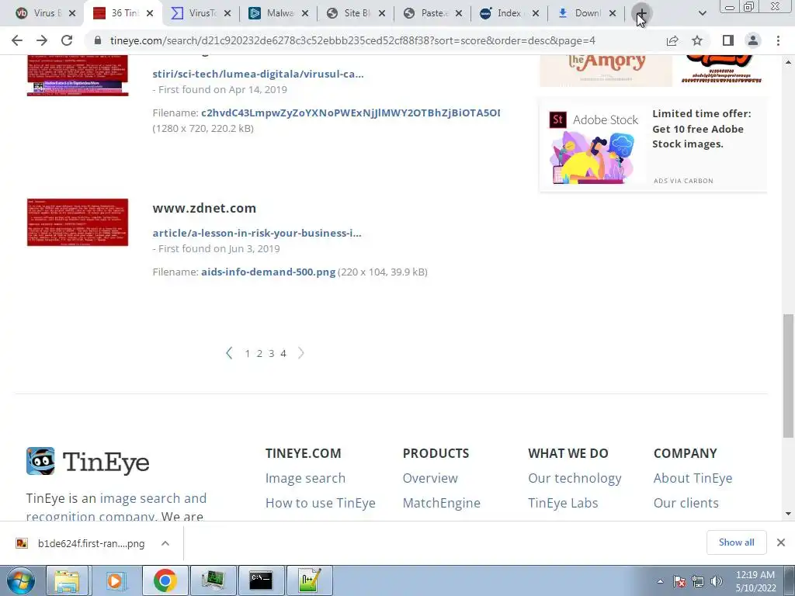Close the 36 TinEye tab
The height and width of the screenshot is (596, 795).
(x=150, y=14)
